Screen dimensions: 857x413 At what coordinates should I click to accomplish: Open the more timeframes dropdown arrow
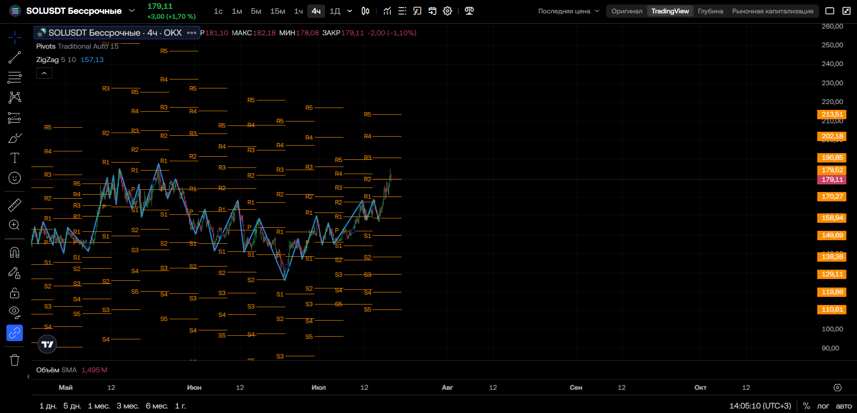click(350, 11)
